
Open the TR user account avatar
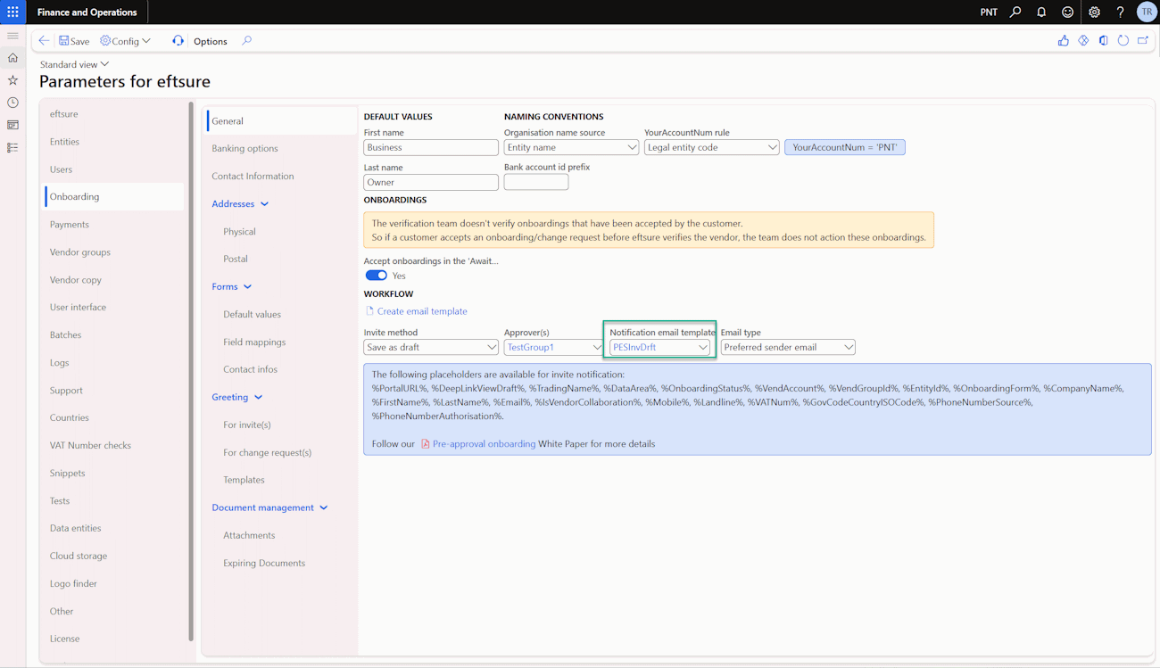point(1147,12)
